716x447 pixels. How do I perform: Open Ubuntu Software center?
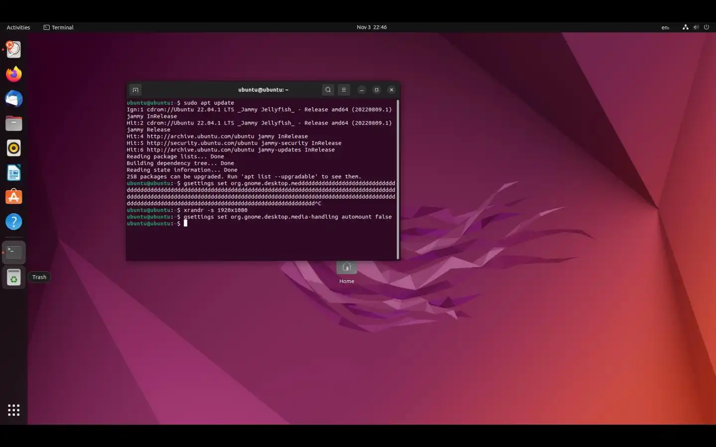tap(14, 197)
